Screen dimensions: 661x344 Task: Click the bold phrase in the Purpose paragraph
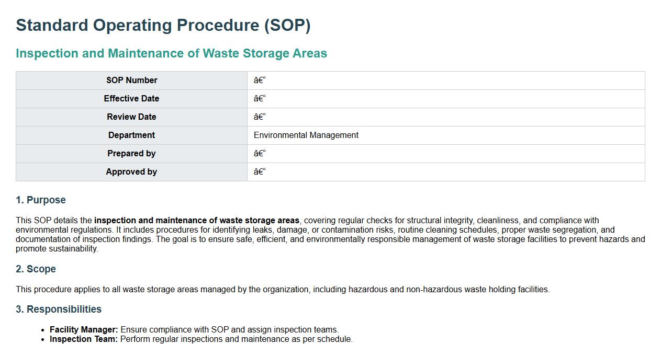tap(197, 221)
